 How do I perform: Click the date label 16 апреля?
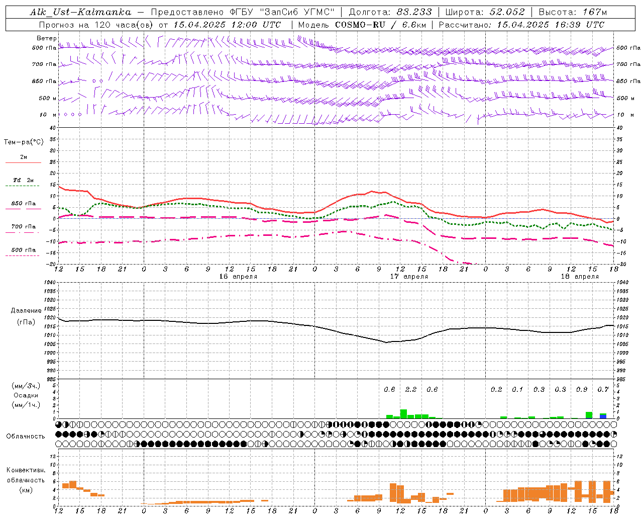(238, 277)
